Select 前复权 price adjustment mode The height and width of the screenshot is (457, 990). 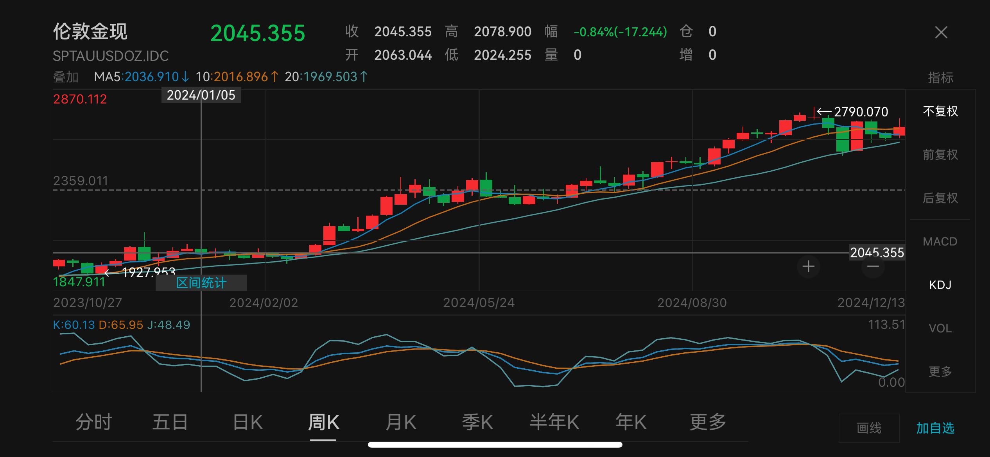(x=940, y=155)
